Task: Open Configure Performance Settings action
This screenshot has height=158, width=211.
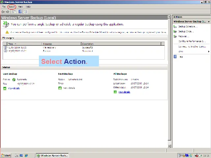Action: click(192, 41)
